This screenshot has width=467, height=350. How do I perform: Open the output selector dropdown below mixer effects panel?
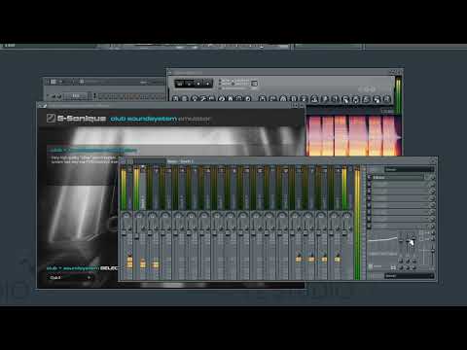point(410,276)
